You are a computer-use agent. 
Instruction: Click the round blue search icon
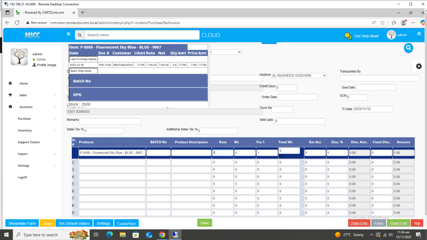click(408, 48)
